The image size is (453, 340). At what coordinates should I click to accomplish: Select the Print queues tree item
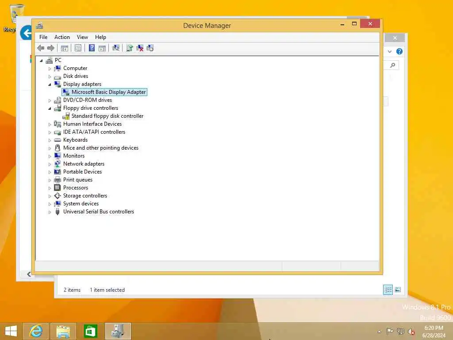click(x=78, y=180)
